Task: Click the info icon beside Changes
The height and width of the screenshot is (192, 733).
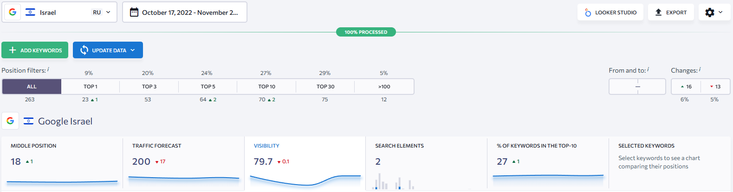Action: coord(700,69)
